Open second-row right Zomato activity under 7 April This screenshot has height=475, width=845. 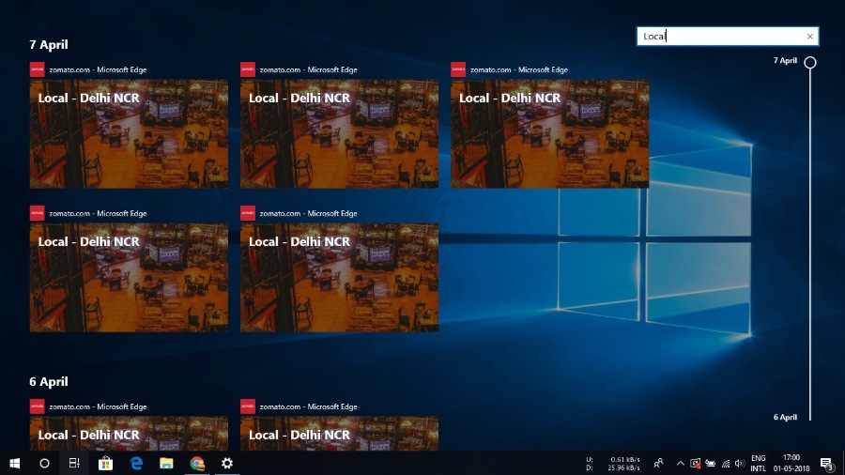point(339,277)
